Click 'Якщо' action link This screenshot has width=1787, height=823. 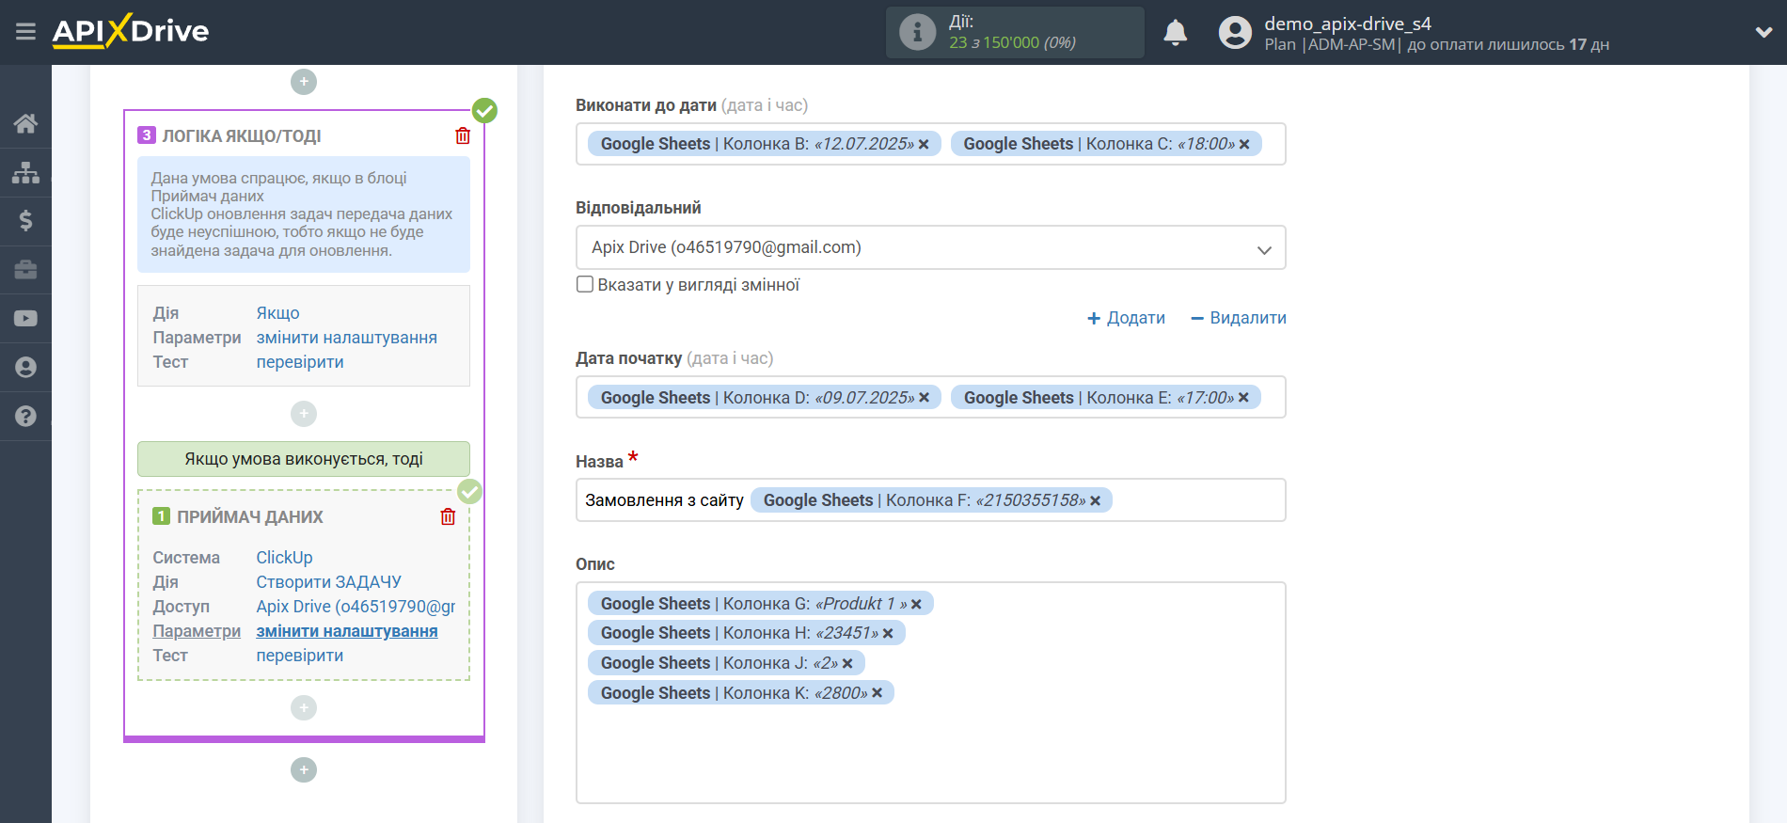tap(278, 313)
